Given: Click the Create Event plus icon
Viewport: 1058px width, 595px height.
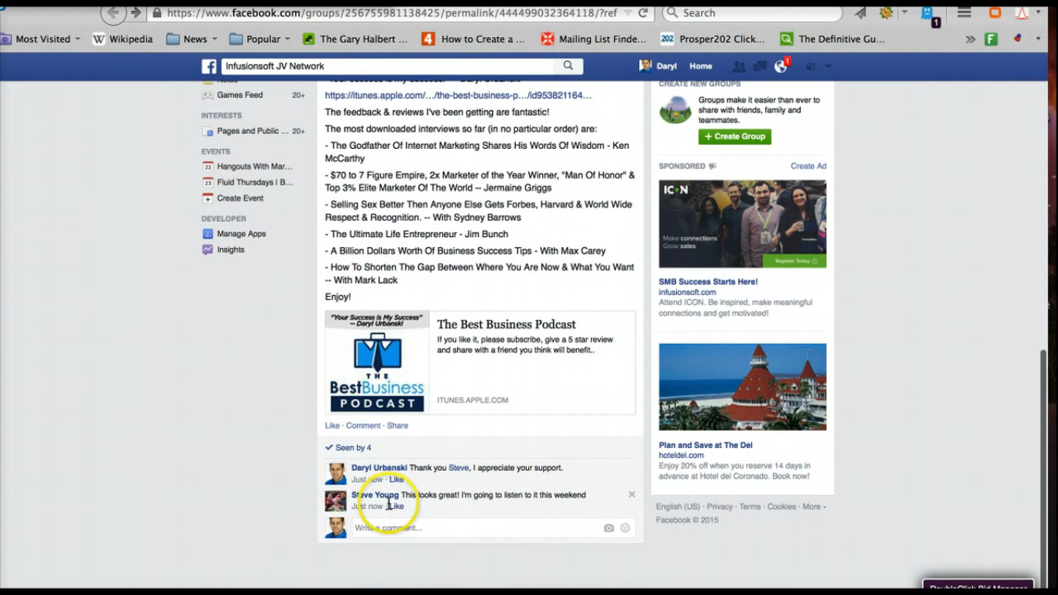Looking at the screenshot, I should point(208,198).
